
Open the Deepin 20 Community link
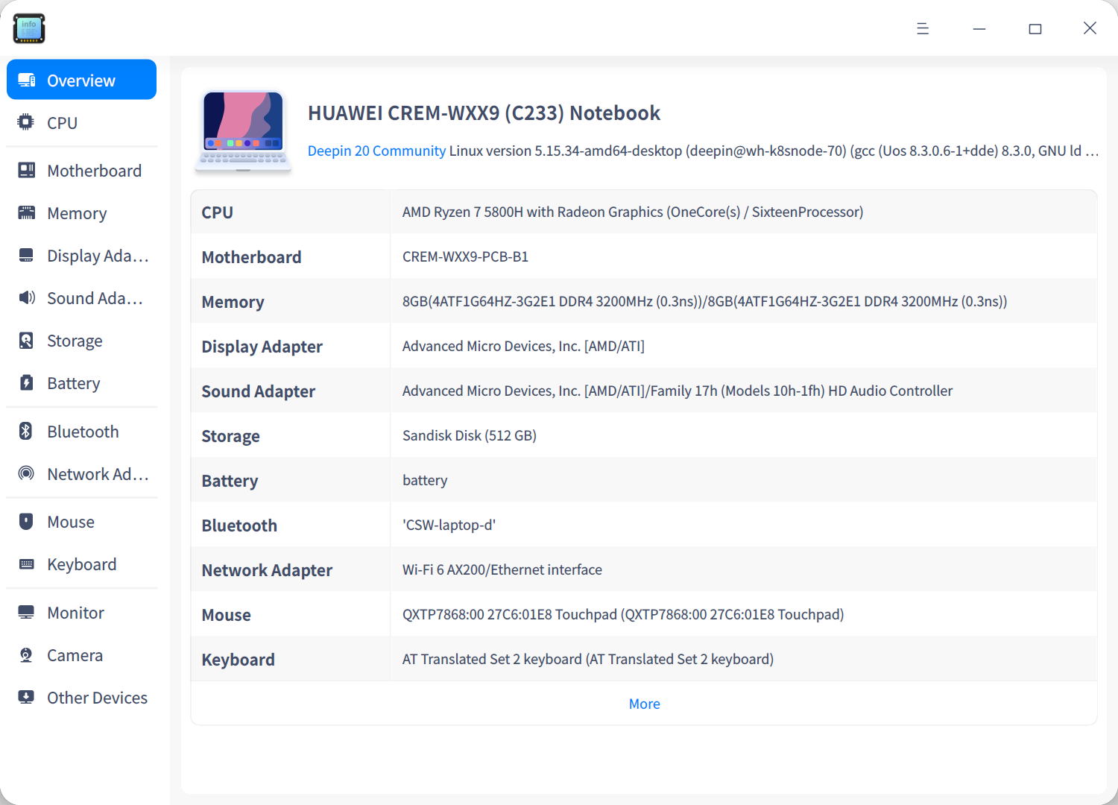coord(376,151)
